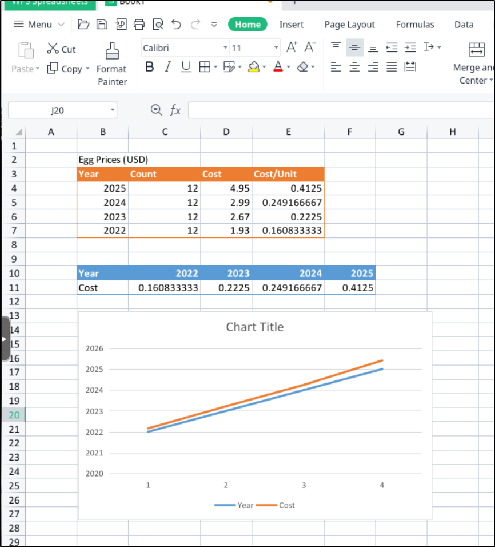Decrease the cell indent

click(392, 47)
